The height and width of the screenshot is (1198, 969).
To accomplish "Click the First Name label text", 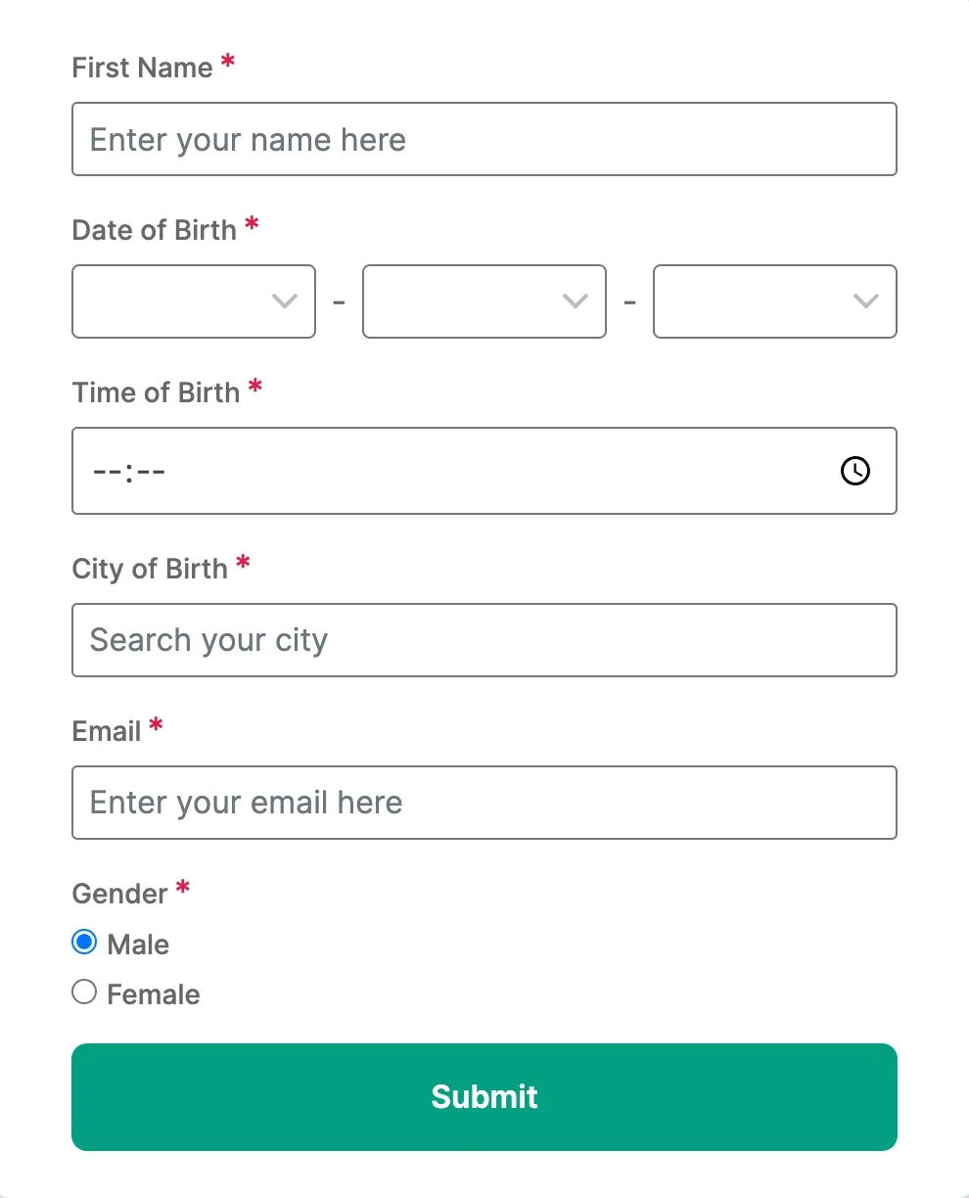I will (x=142, y=68).
